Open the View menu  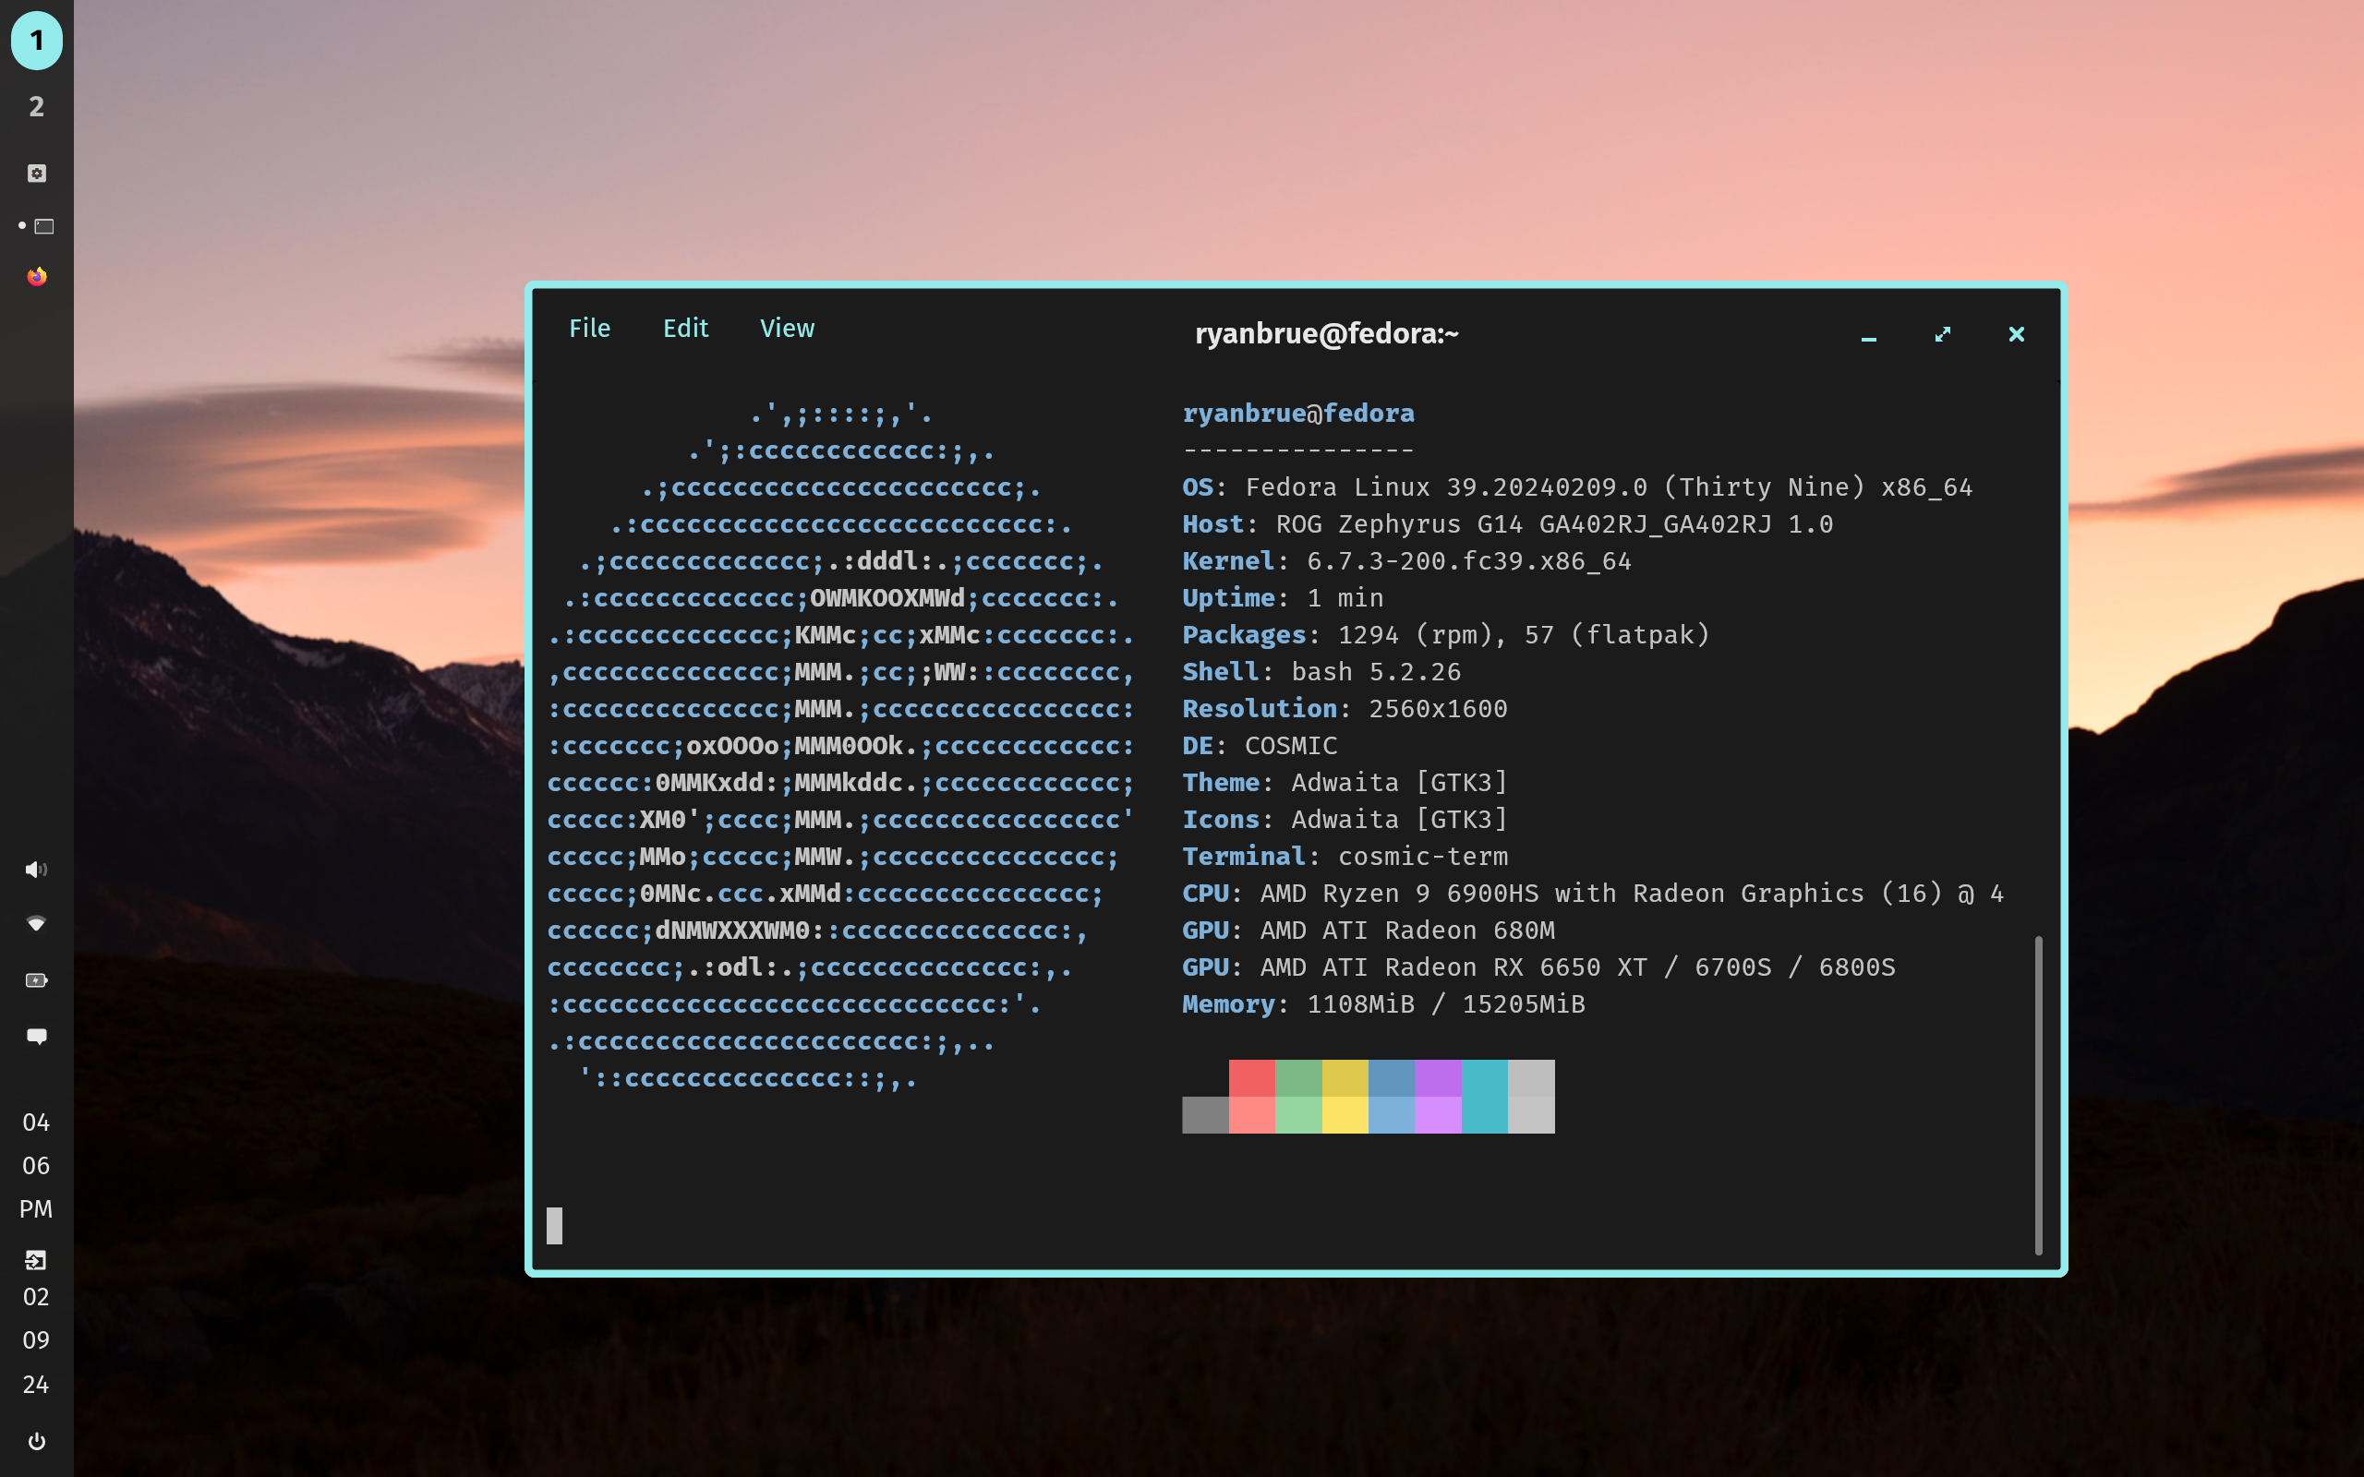787,330
